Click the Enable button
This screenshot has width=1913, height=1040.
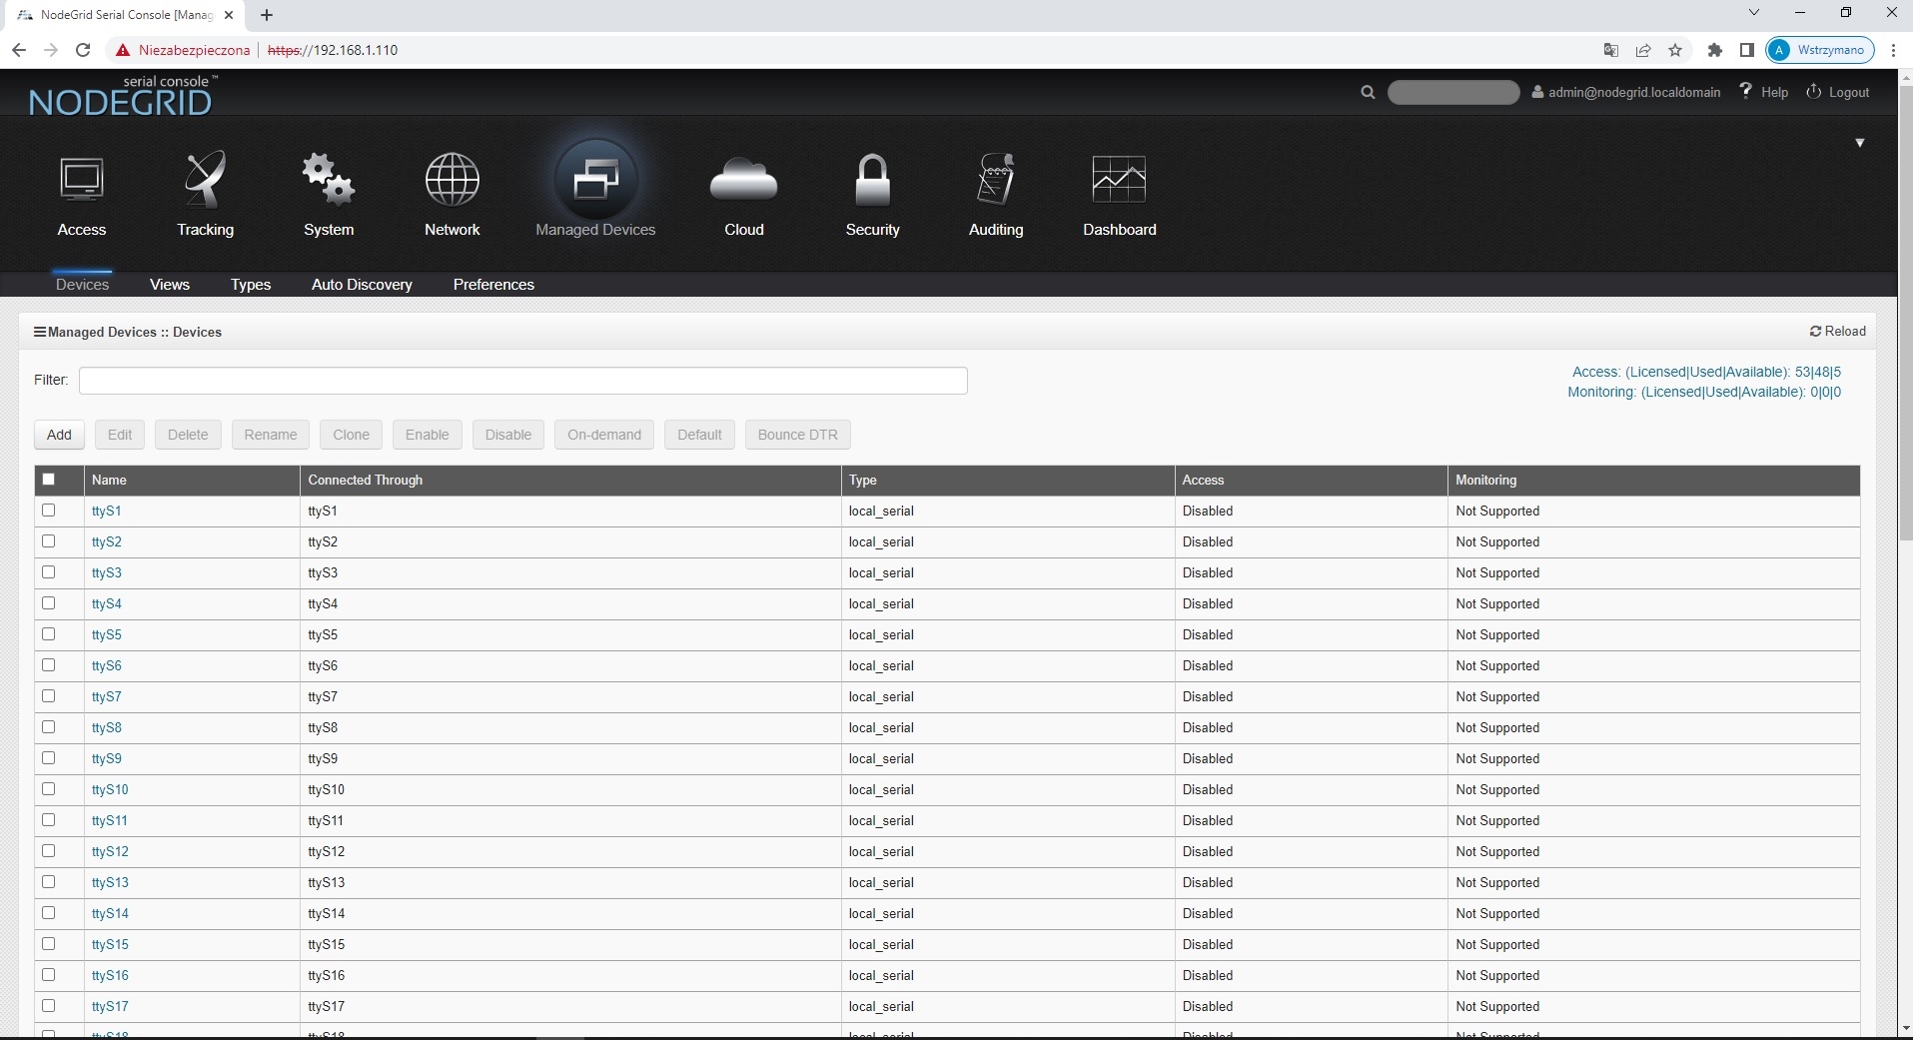pyautogui.click(x=428, y=435)
